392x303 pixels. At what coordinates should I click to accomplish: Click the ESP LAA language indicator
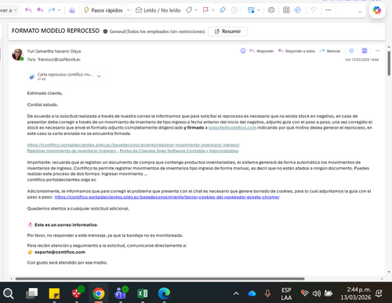click(x=286, y=294)
